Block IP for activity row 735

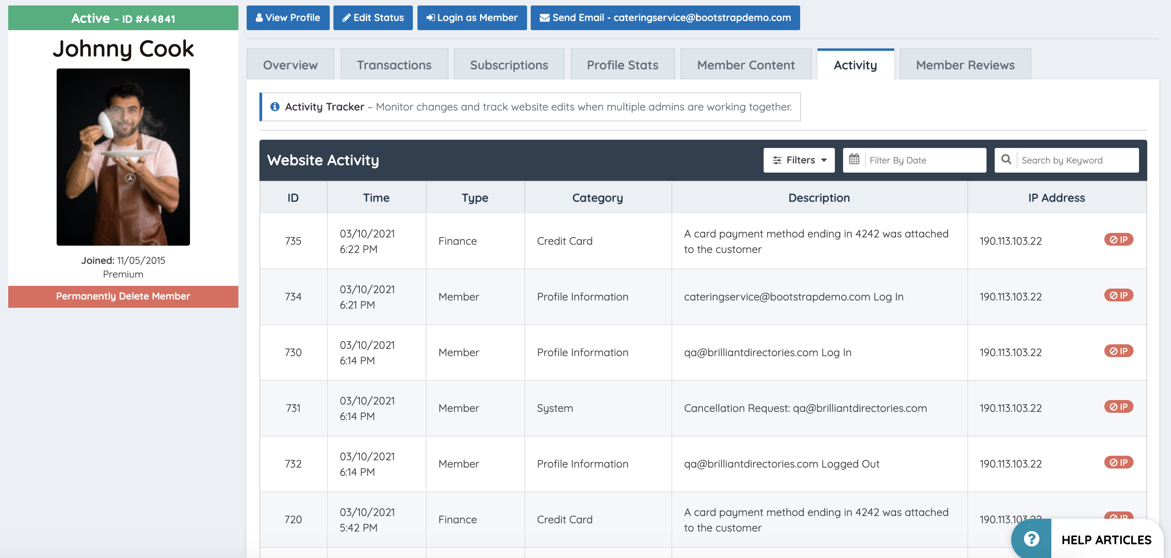[1118, 240]
